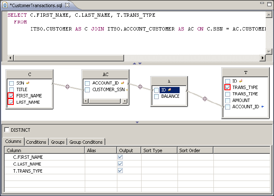Minimize the editor view
The width and height of the screenshot is (274, 196).
coord(262,3)
